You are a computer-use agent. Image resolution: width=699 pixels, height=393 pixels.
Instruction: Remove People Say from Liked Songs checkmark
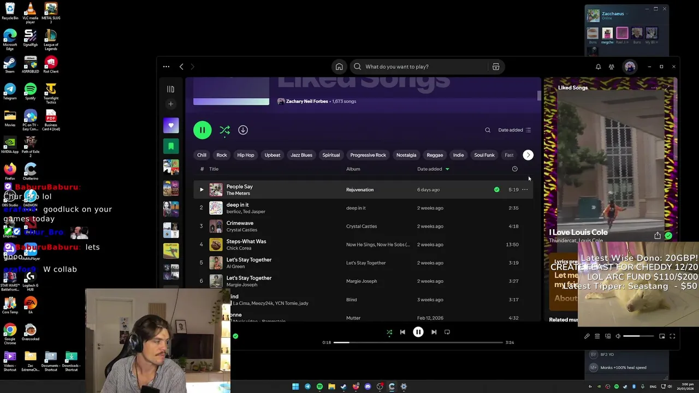pos(496,190)
